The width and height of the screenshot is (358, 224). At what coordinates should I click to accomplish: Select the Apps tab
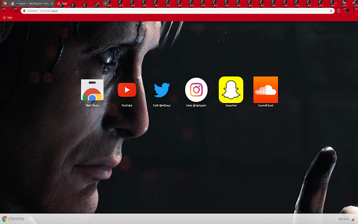pyautogui.click(x=78, y=3)
